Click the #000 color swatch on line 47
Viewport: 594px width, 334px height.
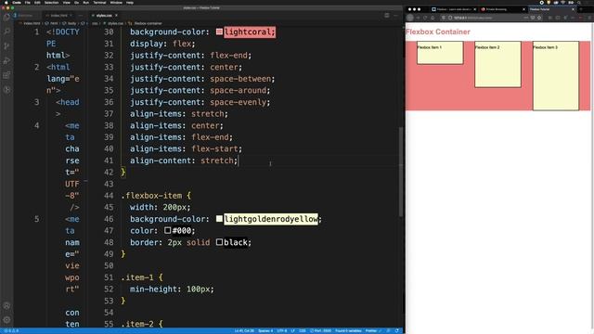(168, 230)
